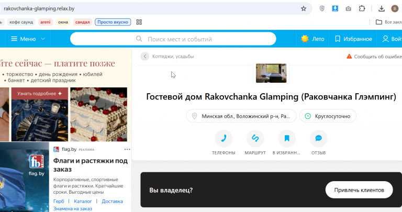Image resolution: width=402 pixels, height=212 pixels.
Task: Click the 'Привлечь клиентов' button
Action: click(x=359, y=190)
